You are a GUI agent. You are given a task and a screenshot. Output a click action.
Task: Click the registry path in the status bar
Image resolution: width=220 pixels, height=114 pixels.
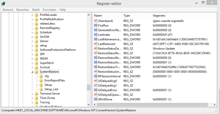[x=68, y=110]
